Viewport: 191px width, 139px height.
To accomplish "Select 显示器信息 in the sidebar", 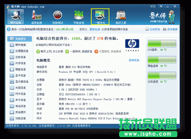I will pyautogui.click(x=19, y=82).
